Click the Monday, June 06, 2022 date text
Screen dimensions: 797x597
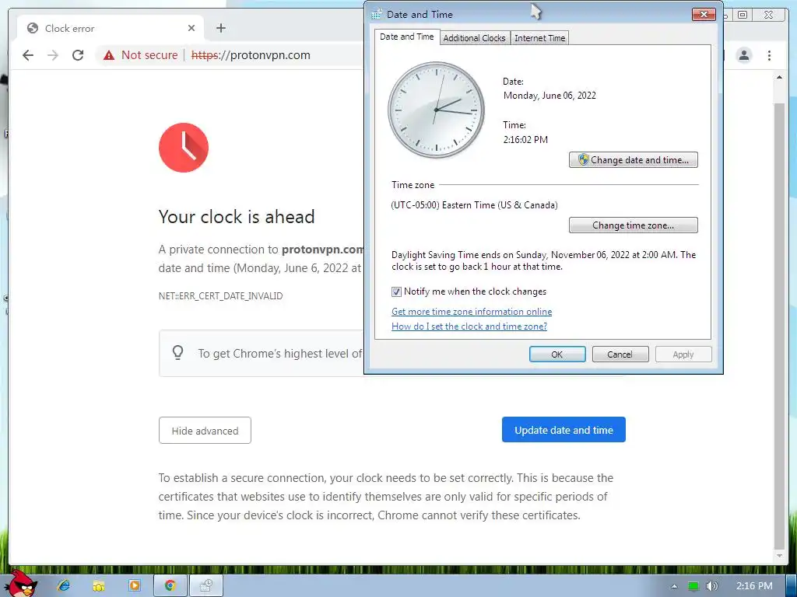click(x=549, y=96)
